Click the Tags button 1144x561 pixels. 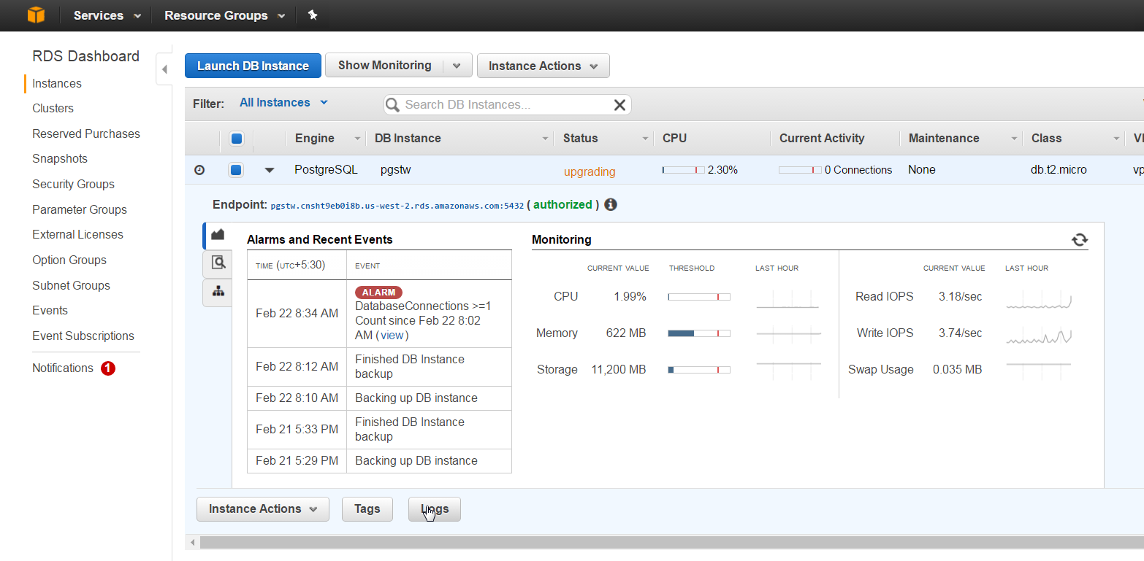click(x=367, y=509)
